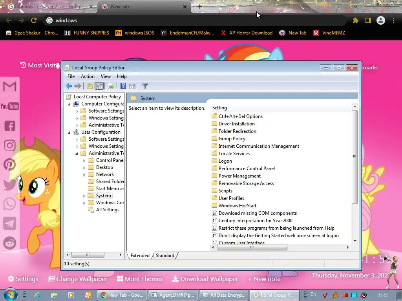Toggle the Show/Hide Action Pane icon
This screenshot has width=402, height=301.
[x=132, y=86]
